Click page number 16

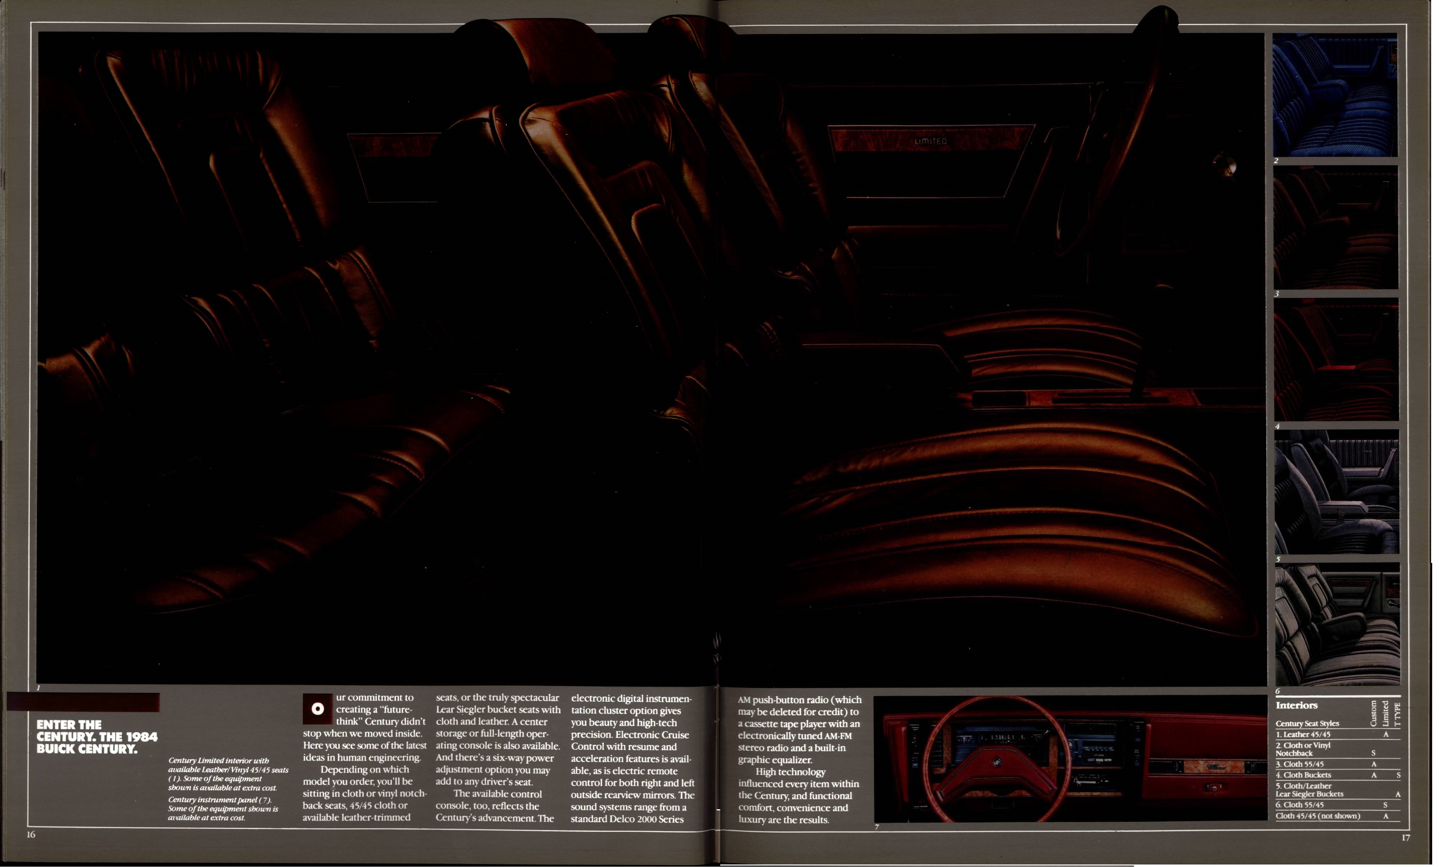[x=31, y=834]
